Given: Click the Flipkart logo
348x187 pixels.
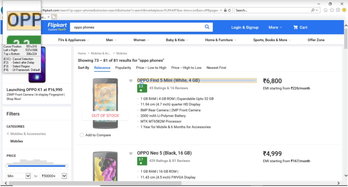Looking at the screenshot, I should point(57,25).
